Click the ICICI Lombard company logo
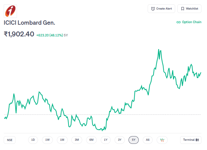 tap(10, 10)
